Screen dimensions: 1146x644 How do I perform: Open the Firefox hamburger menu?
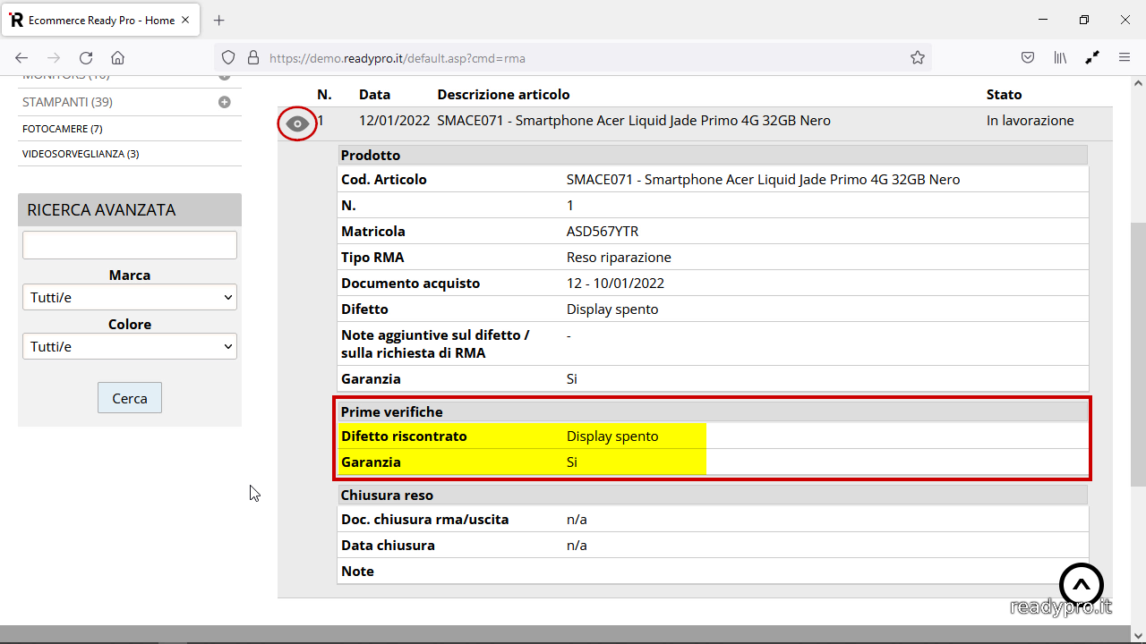[x=1125, y=58]
